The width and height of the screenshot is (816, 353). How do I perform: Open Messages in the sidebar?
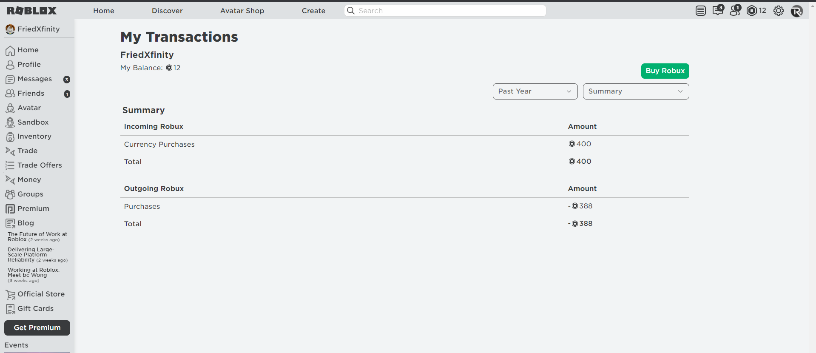click(x=29, y=79)
